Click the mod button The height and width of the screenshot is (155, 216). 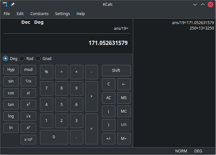tap(28, 70)
